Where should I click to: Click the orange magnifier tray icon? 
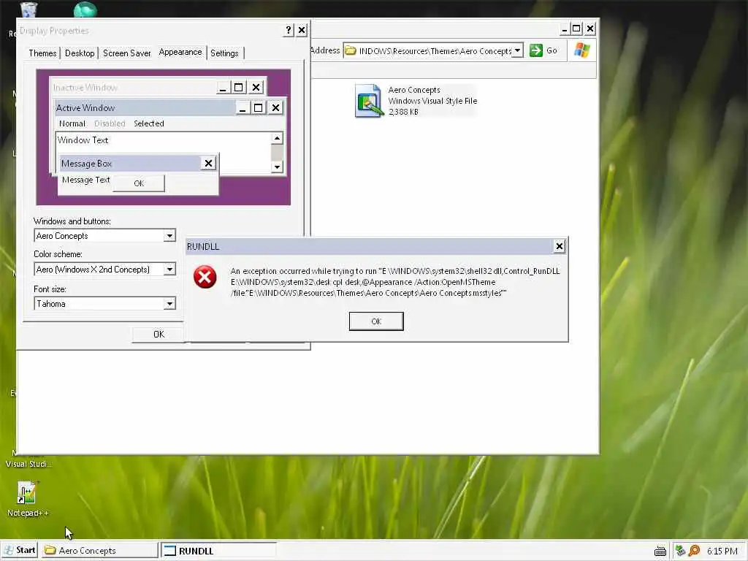pos(694,551)
